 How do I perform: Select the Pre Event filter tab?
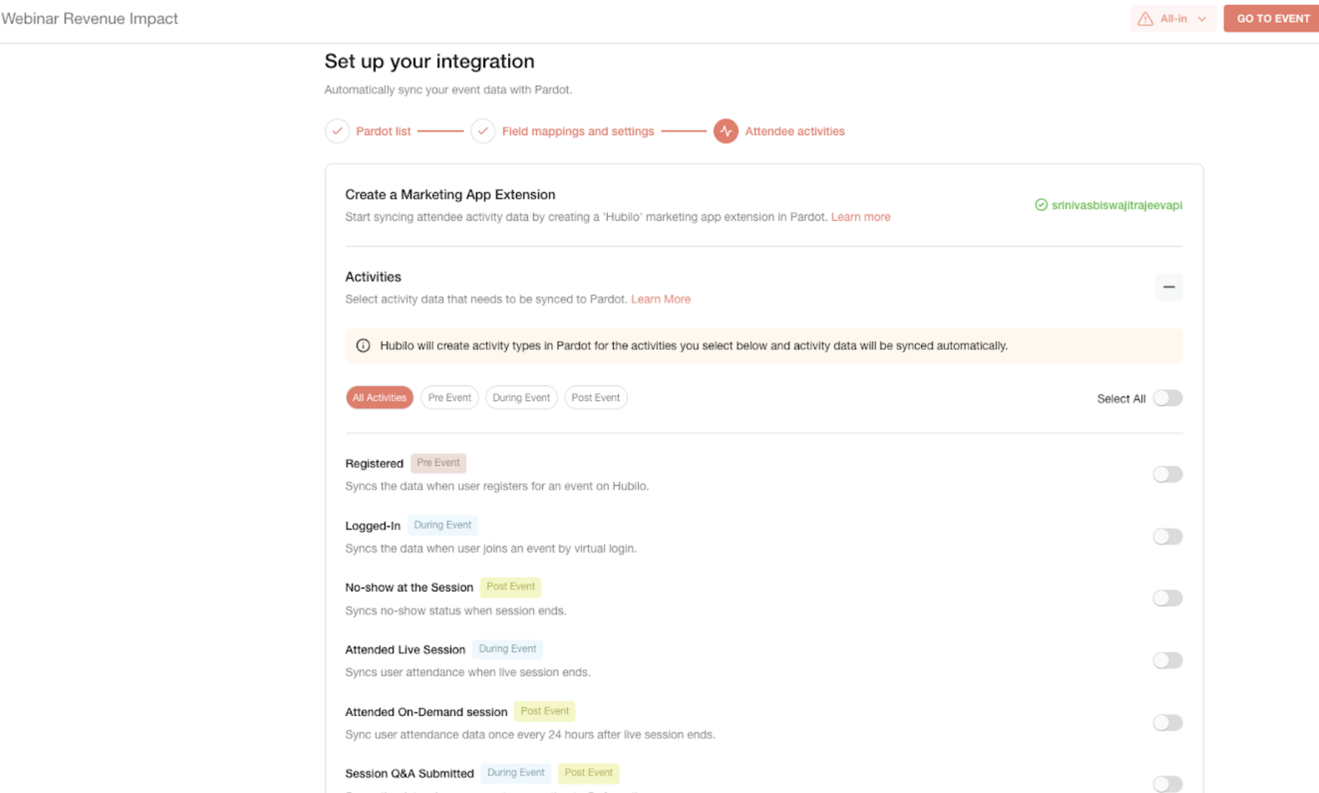tap(449, 397)
